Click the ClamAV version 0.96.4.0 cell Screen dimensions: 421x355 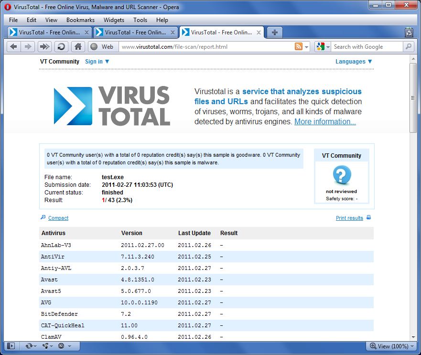click(x=134, y=337)
